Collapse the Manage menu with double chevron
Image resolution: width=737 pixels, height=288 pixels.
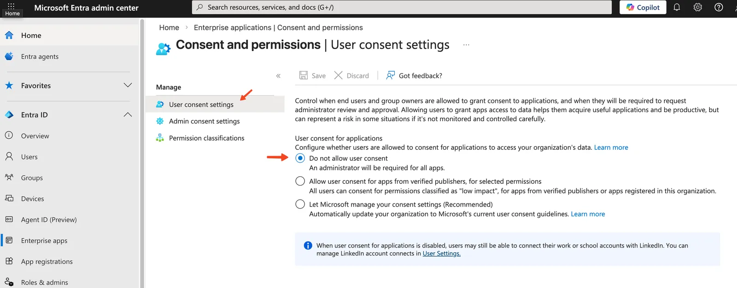pos(278,76)
